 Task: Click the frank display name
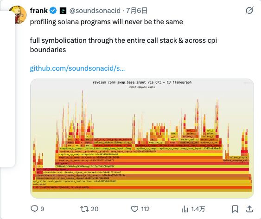point(39,11)
